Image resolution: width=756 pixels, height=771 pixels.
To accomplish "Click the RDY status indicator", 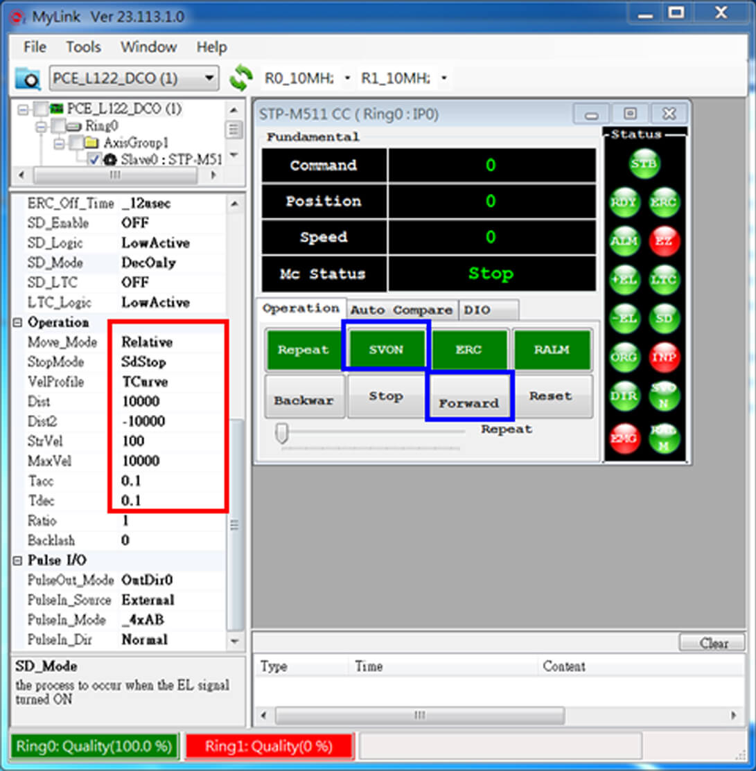I will 624,202.
